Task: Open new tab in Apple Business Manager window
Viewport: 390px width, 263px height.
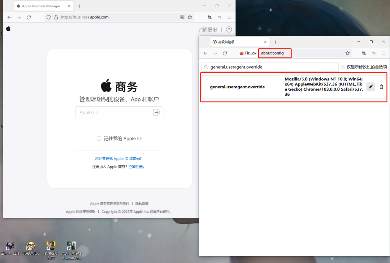Action: point(79,6)
